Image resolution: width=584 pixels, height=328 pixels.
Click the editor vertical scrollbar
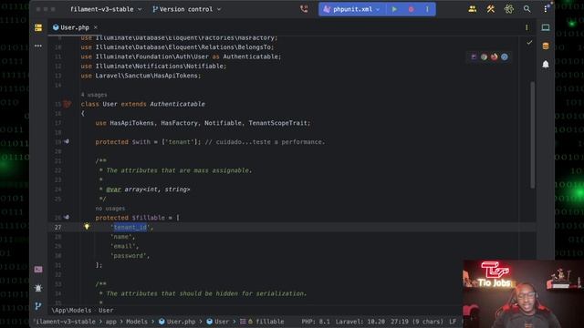pos(533,135)
